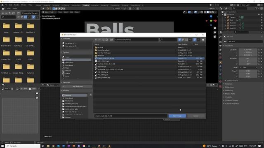Switch file dialog to vertical list view
Viewport: 264px width, 148px height.
point(180,40)
